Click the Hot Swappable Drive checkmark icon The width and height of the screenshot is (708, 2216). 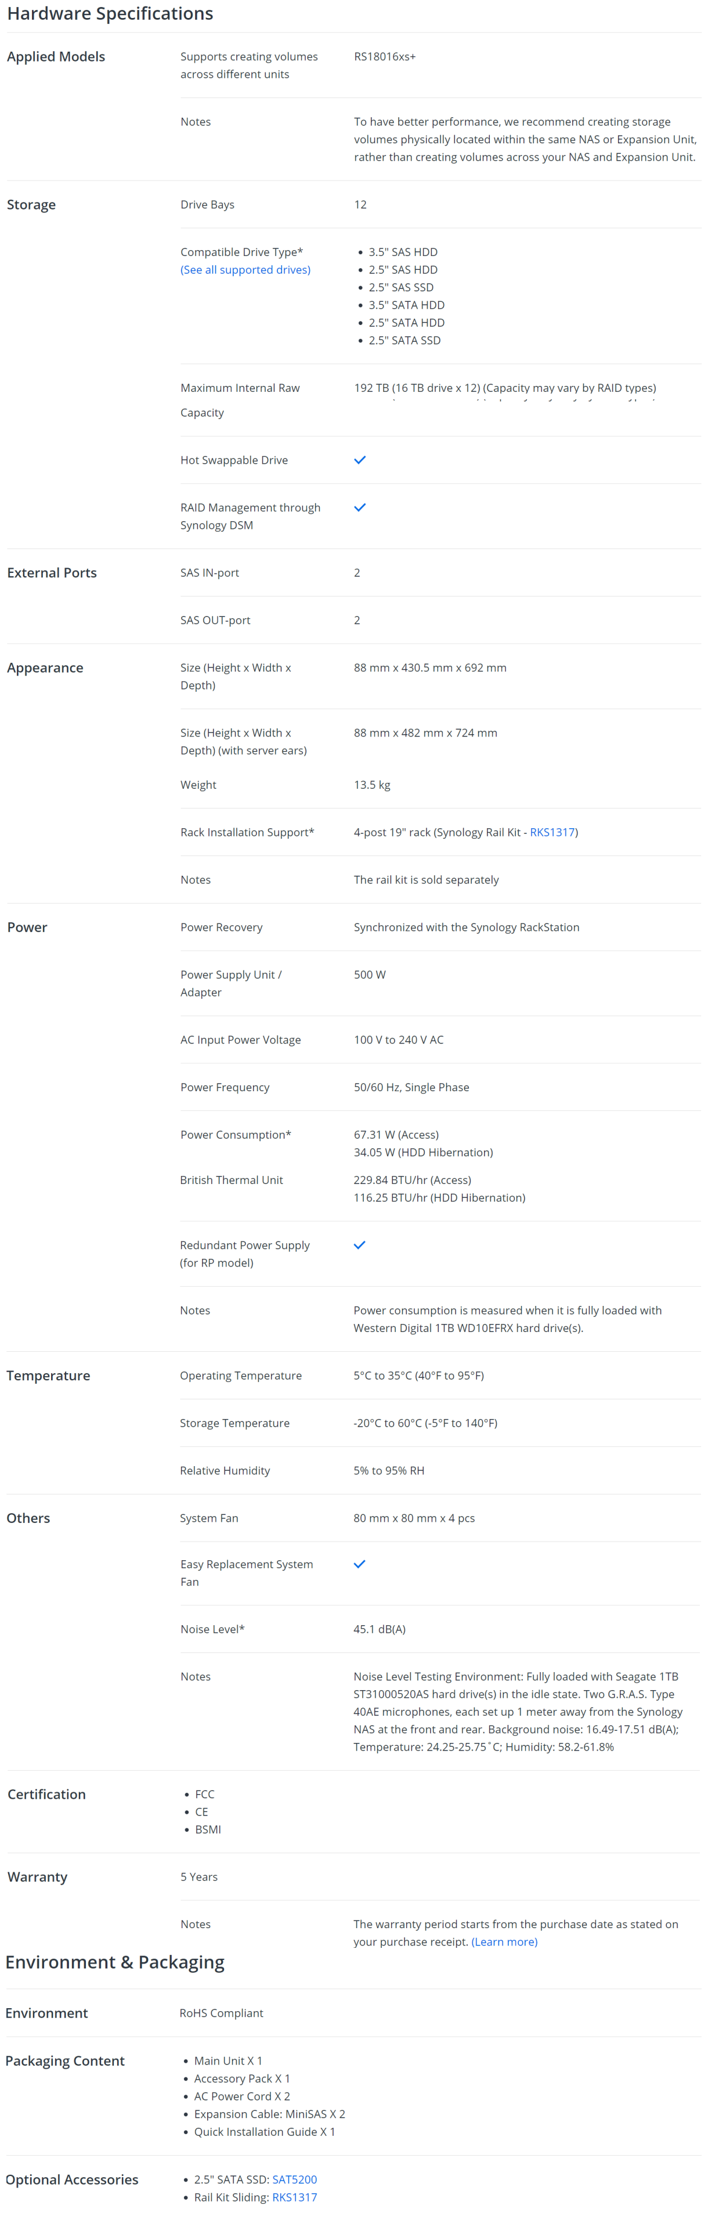point(360,459)
